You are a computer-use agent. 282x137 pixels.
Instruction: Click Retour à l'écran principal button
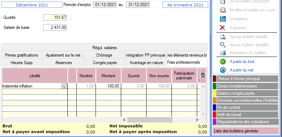tap(245, 79)
